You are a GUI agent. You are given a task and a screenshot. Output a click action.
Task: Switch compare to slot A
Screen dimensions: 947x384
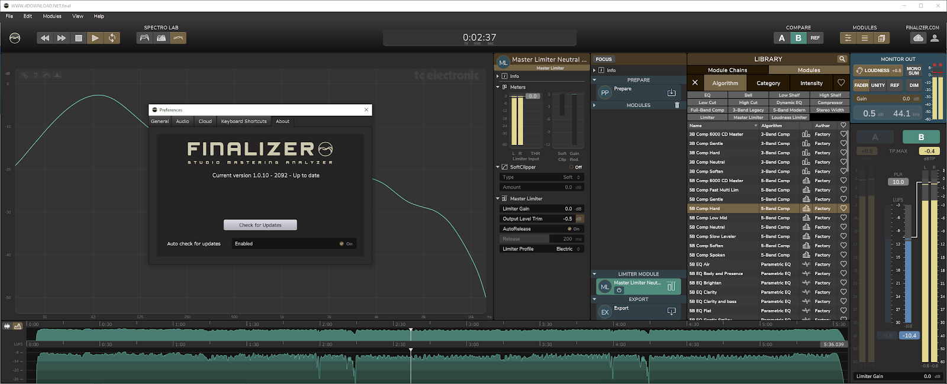(x=782, y=38)
